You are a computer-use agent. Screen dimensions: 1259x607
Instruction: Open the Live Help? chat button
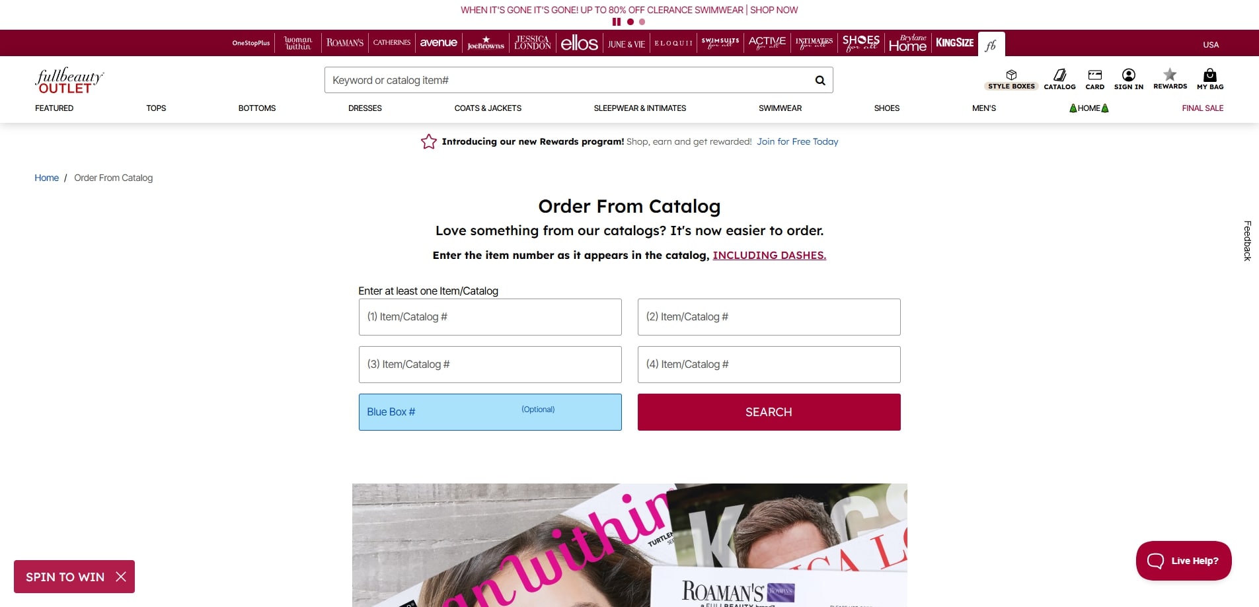[x=1183, y=561]
